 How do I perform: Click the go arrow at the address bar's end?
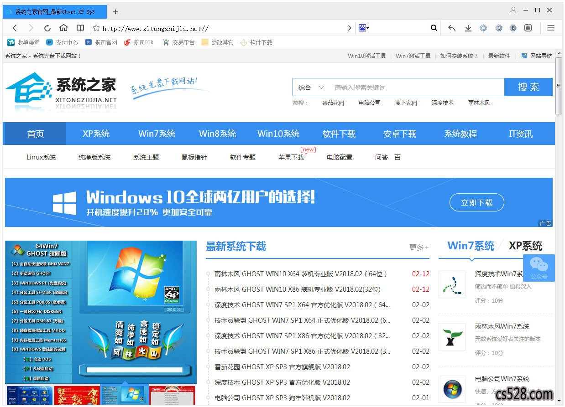(x=350, y=28)
